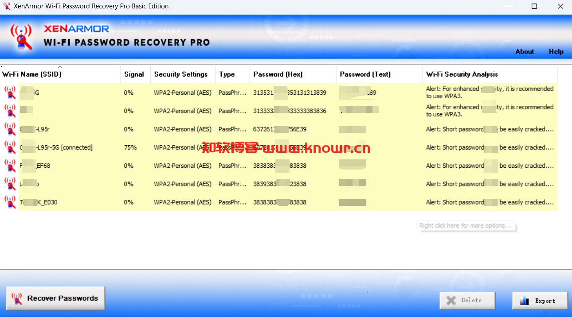
Task: Select Wi-Fi icon of row ending in 5G with hex 313531
Action: pyautogui.click(x=10, y=93)
